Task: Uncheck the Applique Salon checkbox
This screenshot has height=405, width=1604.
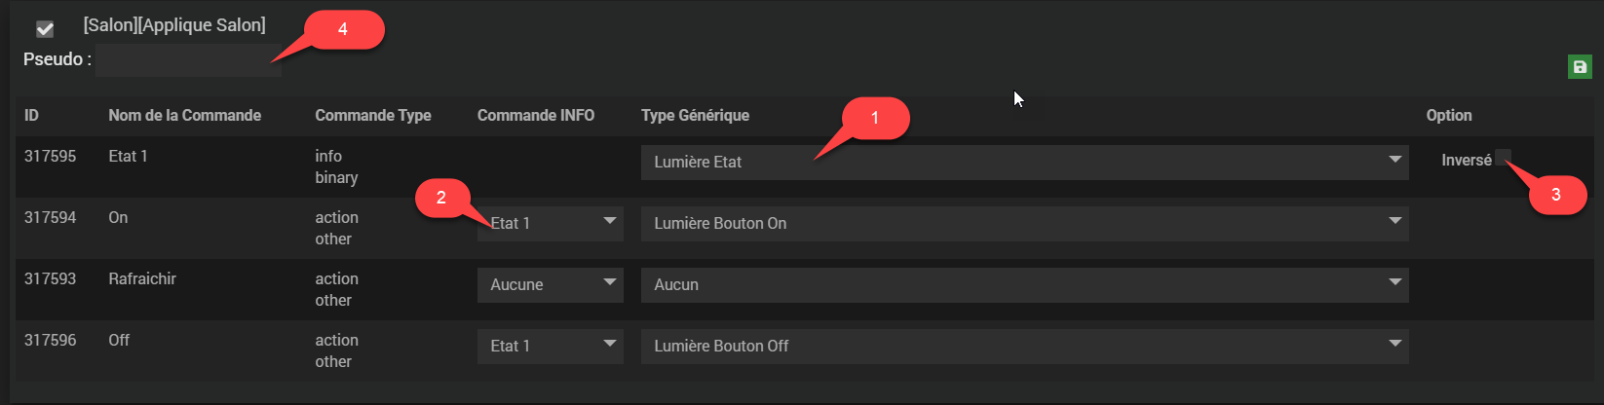Action: coord(45,29)
